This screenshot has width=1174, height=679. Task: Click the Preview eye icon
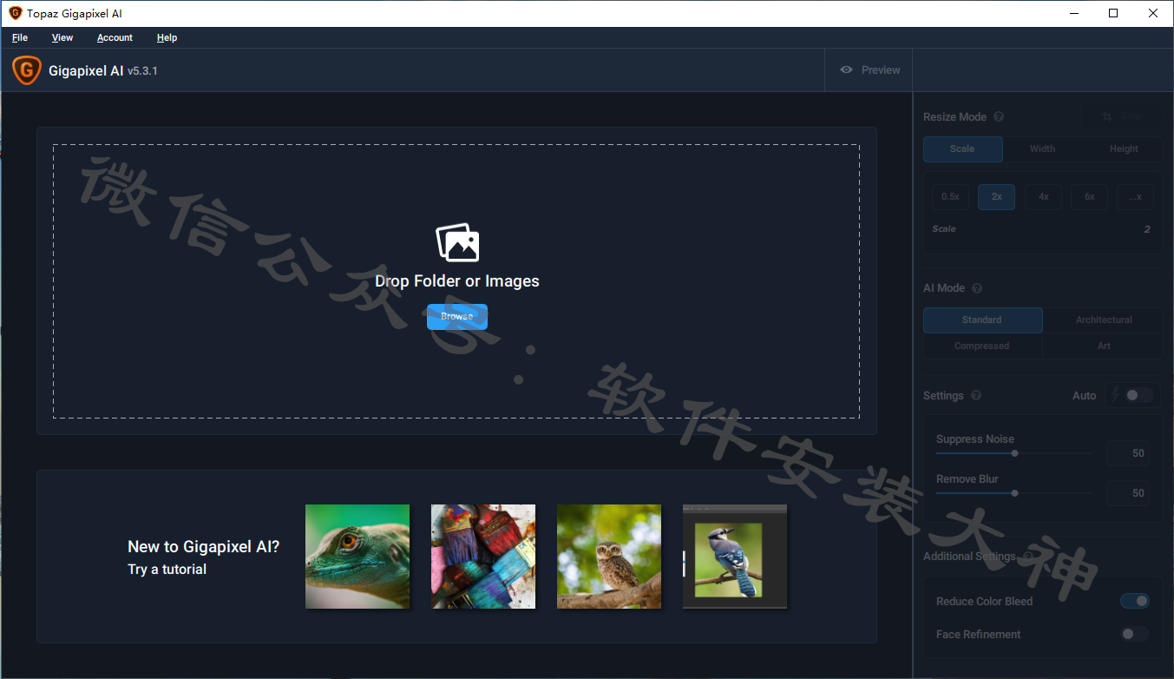tap(847, 70)
